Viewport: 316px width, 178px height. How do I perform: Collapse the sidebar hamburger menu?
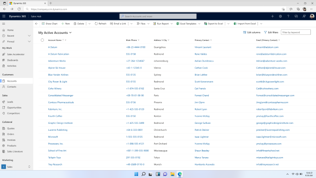coord(4,24)
